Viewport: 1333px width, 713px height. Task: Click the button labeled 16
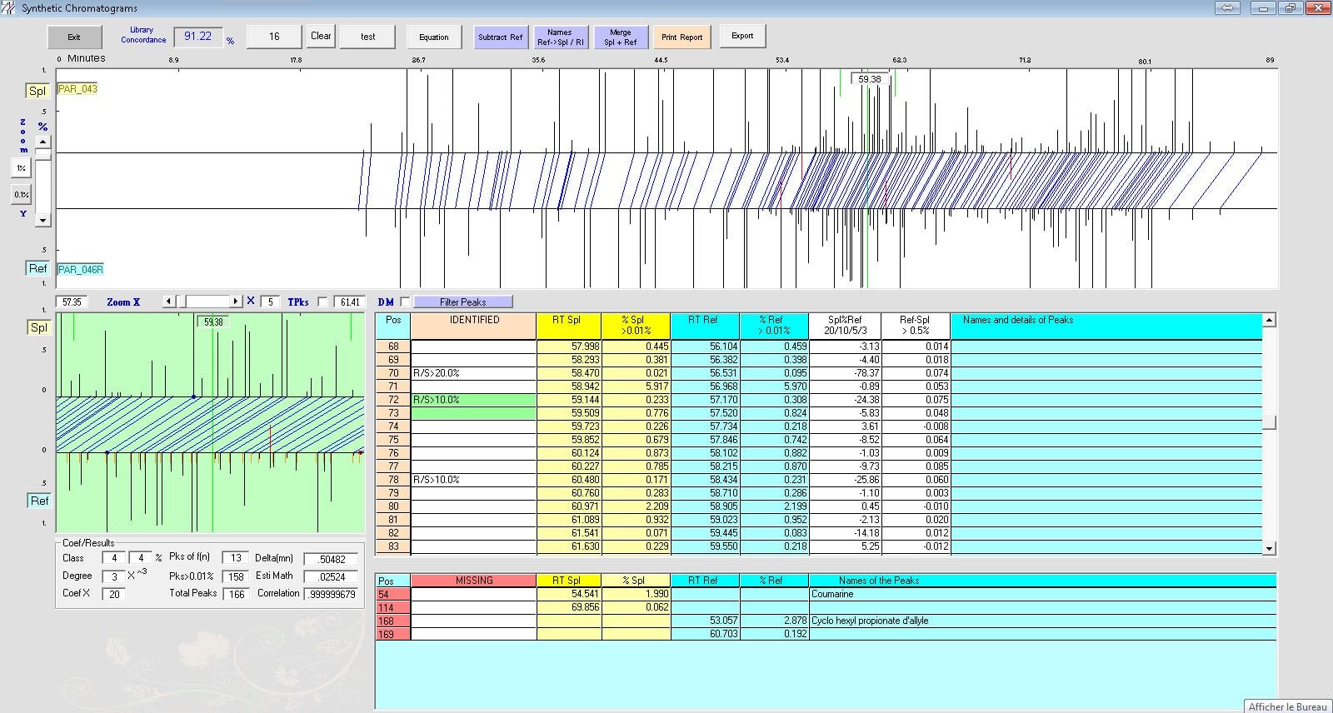tap(274, 37)
